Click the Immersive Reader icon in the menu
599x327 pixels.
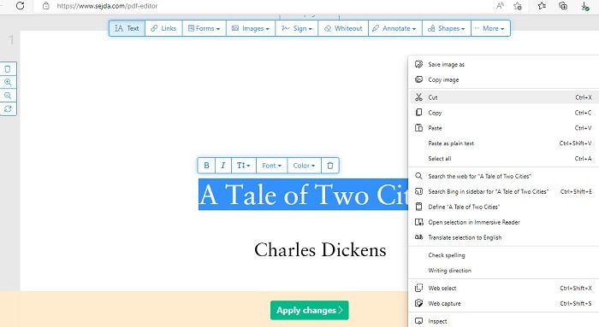click(419, 222)
